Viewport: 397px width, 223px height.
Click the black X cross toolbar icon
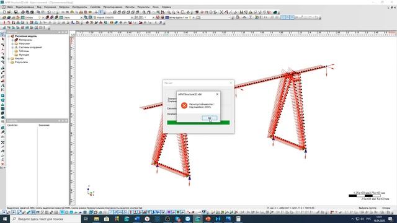(221, 12)
